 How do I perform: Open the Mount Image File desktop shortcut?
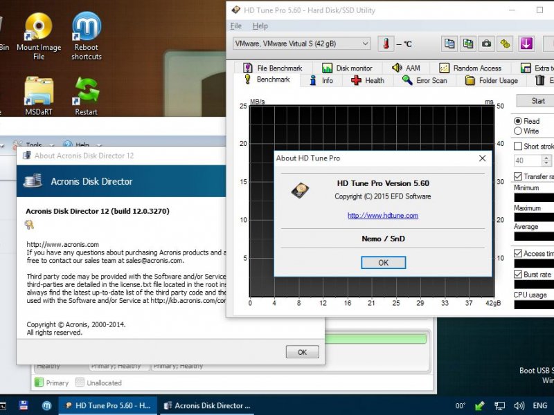click(x=39, y=37)
